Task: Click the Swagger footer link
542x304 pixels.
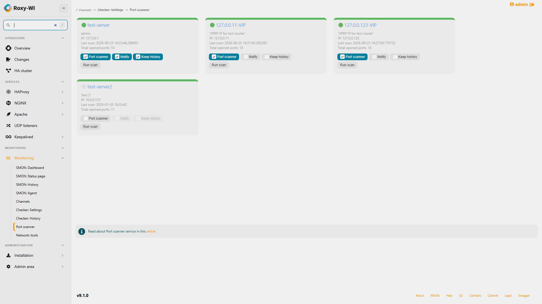Action: 524,296
